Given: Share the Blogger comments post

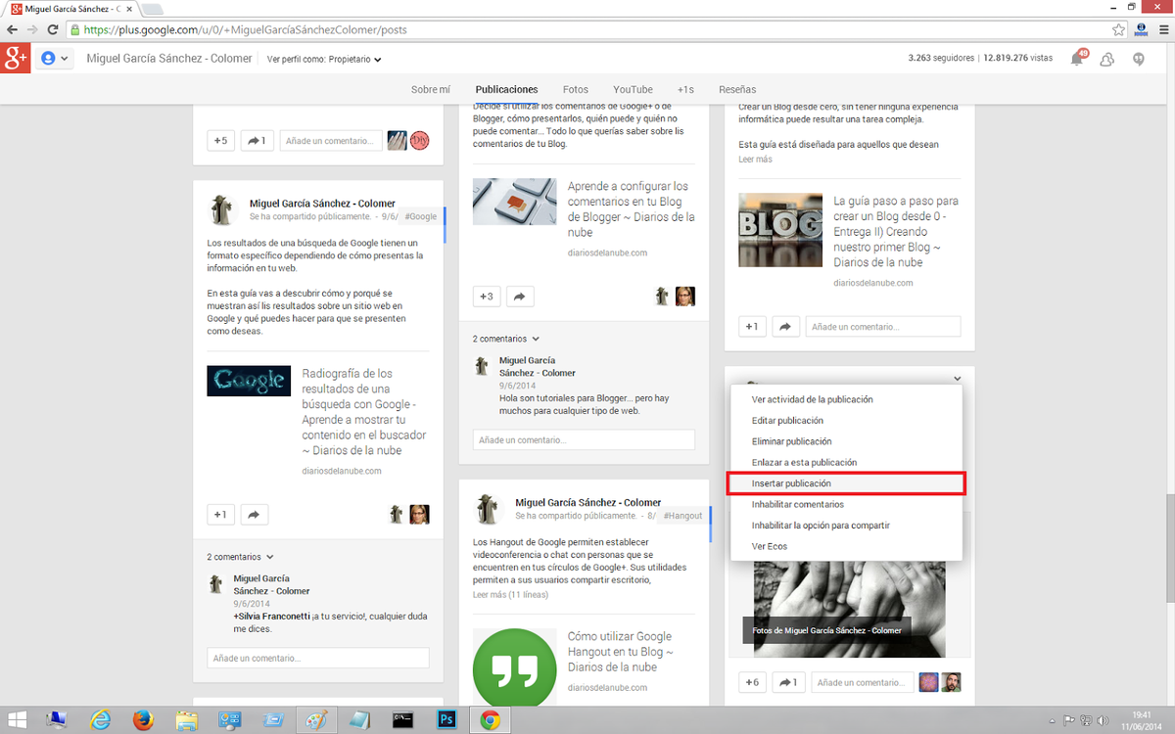Looking at the screenshot, I should coord(519,296).
